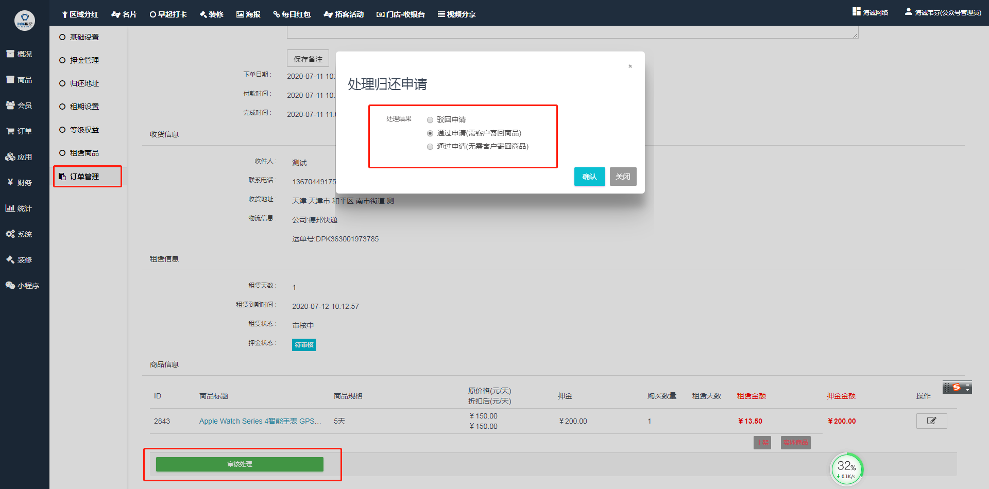Open the 小程序 sidebar section

point(23,286)
